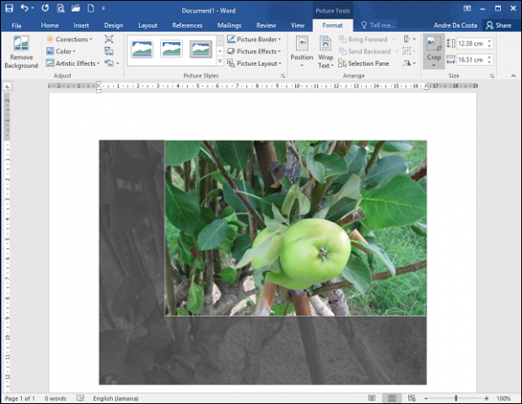Click the zoom in plus button
The image size is (522, 404).
(x=487, y=398)
